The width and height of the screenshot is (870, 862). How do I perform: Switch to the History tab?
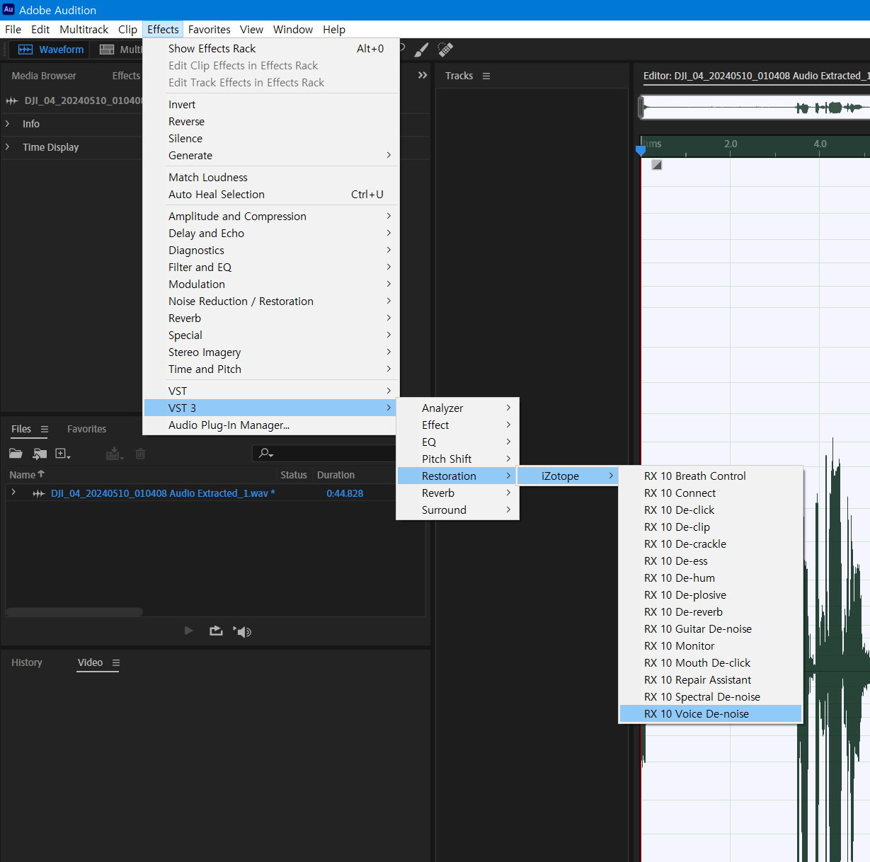pos(27,663)
